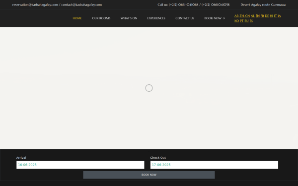Open the HOME menu item

(x=77, y=18)
